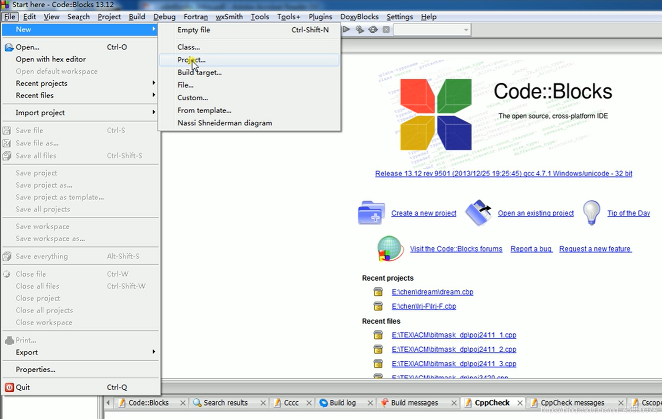
Task: Choose Open with hex editor
Action: 80,59
